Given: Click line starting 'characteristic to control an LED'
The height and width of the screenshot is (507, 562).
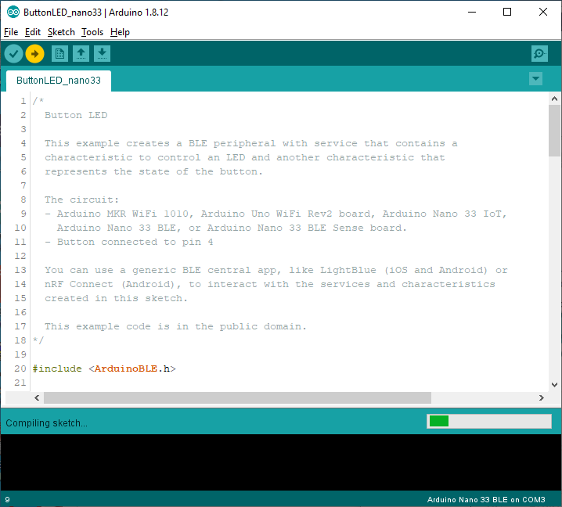Looking at the screenshot, I should click(x=245, y=157).
